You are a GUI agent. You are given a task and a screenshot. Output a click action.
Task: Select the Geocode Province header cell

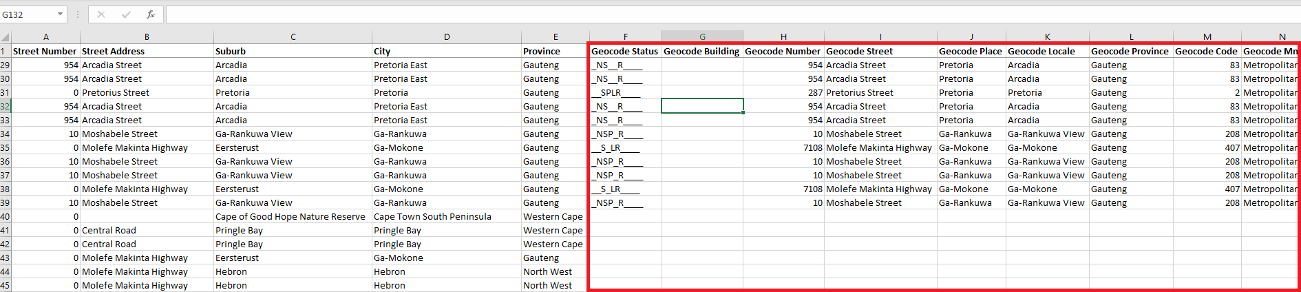[1130, 51]
